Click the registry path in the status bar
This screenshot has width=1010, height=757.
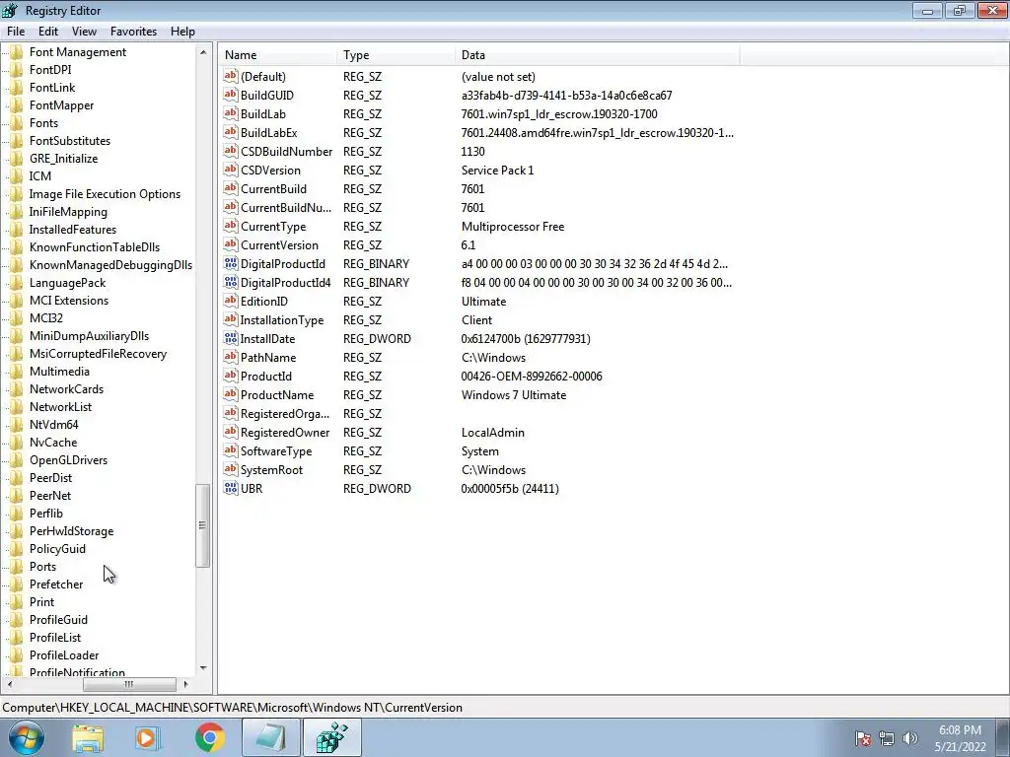(233, 707)
